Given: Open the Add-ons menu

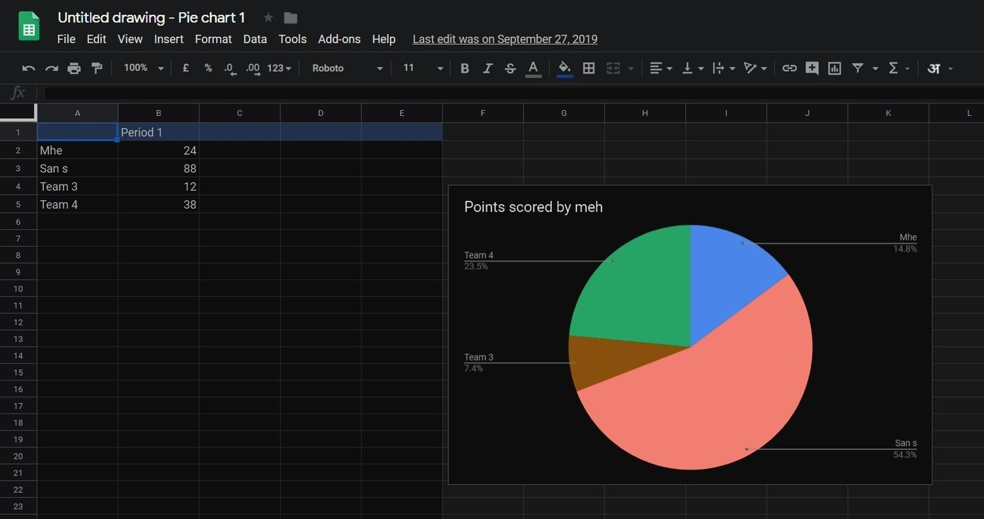Looking at the screenshot, I should click(x=339, y=40).
